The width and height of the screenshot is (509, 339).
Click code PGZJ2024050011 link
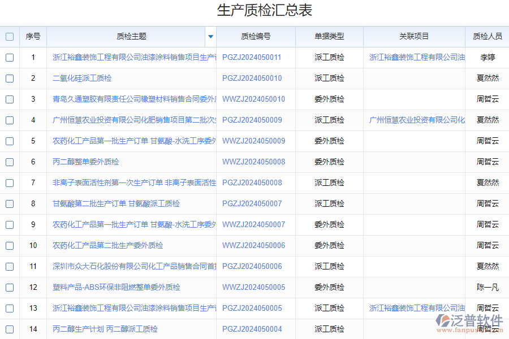[x=252, y=58]
